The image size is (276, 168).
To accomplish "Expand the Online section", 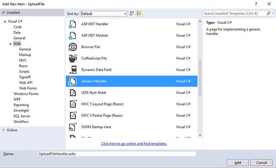I will pyautogui.click(x=3, y=130).
